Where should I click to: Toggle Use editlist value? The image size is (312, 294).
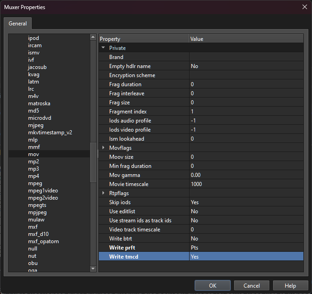(x=245, y=211)
